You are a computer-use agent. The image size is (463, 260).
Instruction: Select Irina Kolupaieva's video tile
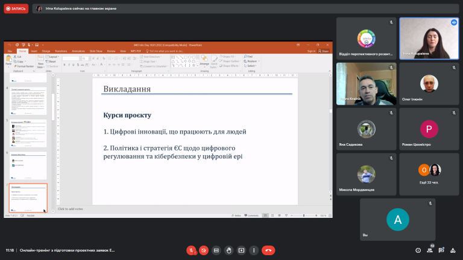429,39
